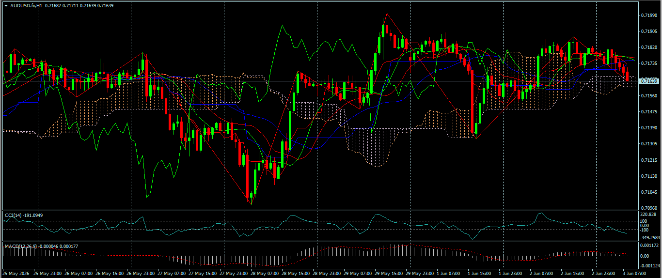Click price axis value 0.71390

649,128
